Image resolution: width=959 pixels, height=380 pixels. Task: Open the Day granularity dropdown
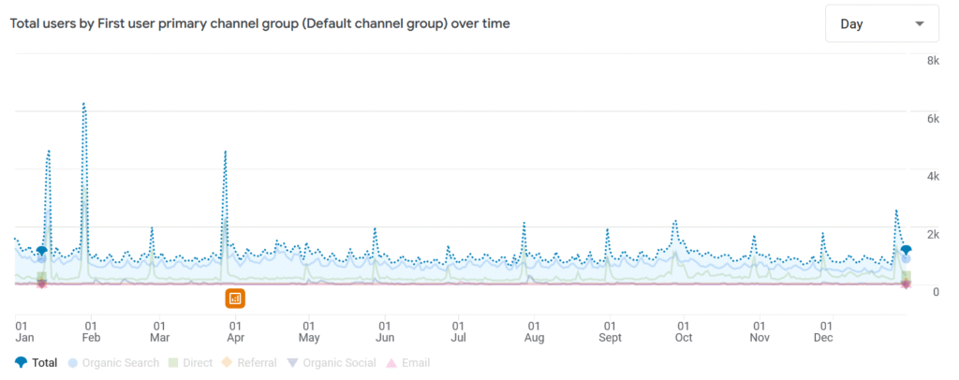pos(881,23)
